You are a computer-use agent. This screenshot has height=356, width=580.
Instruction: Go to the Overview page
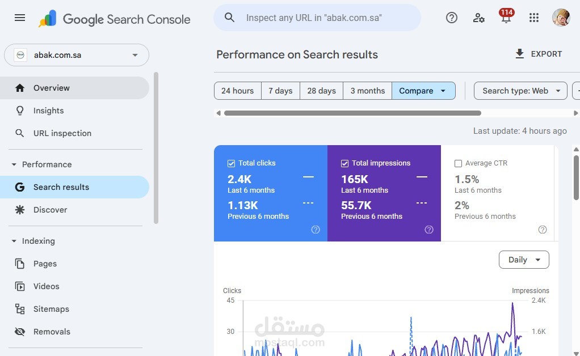(x=52, y=87)
